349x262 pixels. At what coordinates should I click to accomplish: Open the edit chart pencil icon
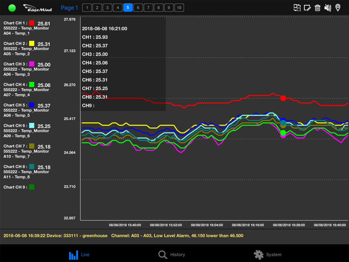pos(307,8)
